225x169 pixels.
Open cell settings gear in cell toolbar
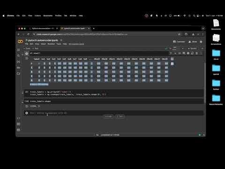188,53
